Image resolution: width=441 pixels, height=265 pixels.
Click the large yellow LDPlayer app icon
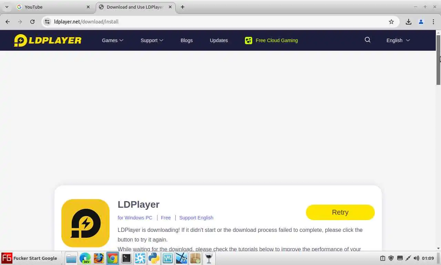(85, 223)
